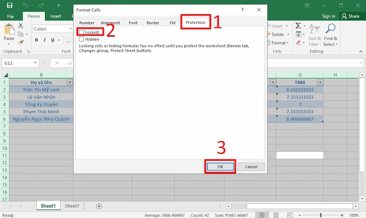Confirm with the OK button

[220, 167]
